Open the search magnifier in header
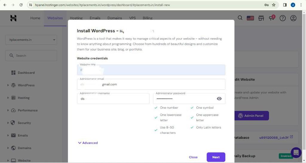This screenshot has height=163, width=306. (240, 18)
